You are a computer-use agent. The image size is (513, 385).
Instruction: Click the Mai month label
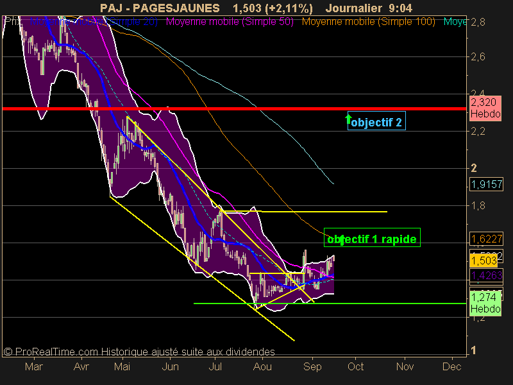(x=122, y=366)
